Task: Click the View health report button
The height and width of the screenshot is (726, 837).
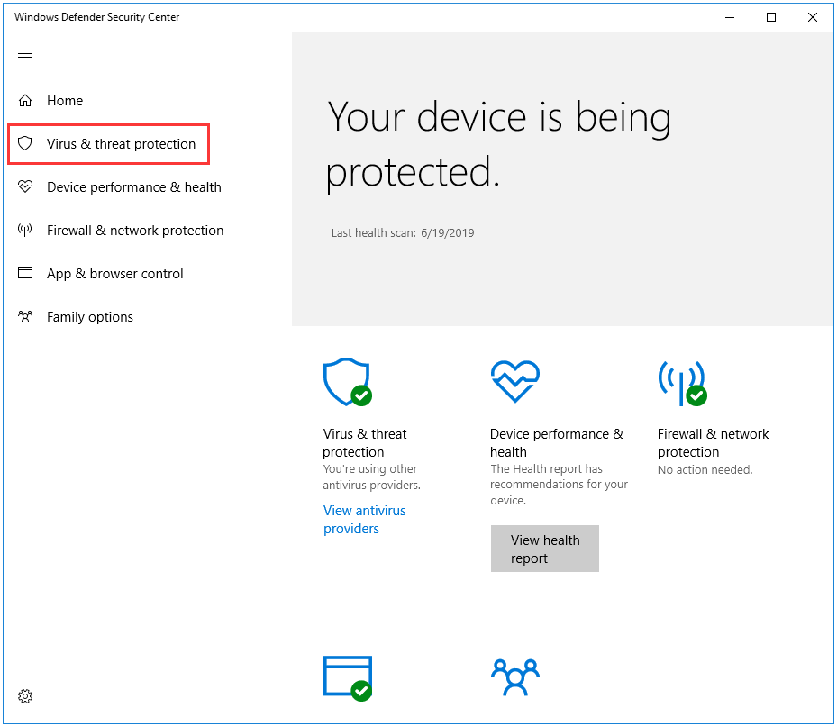Action: point(545,549)
